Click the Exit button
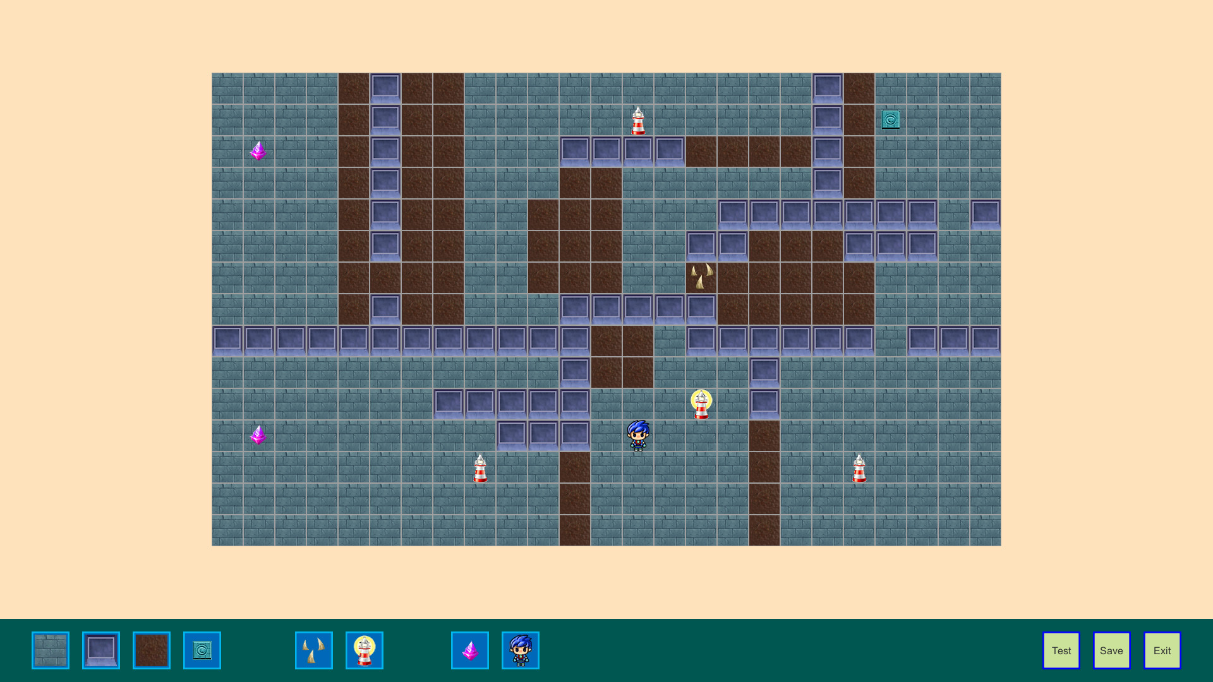Image resolution: width=1213 pixels, height=682 pixels. (x=1162, y=650)
